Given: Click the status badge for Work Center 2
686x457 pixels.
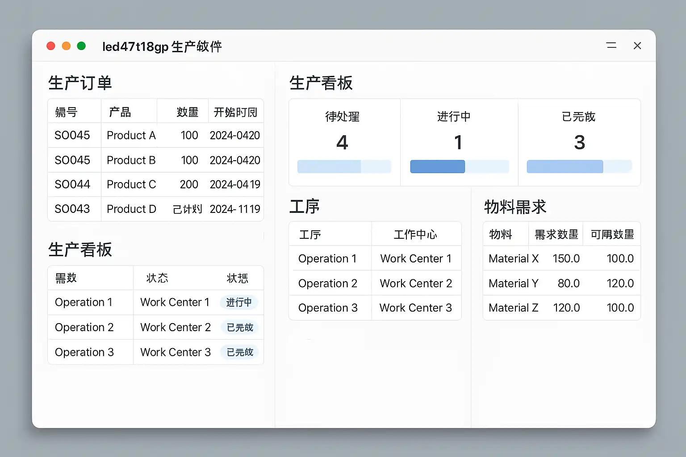Looking at the screenshot, I should pos(240,328).
